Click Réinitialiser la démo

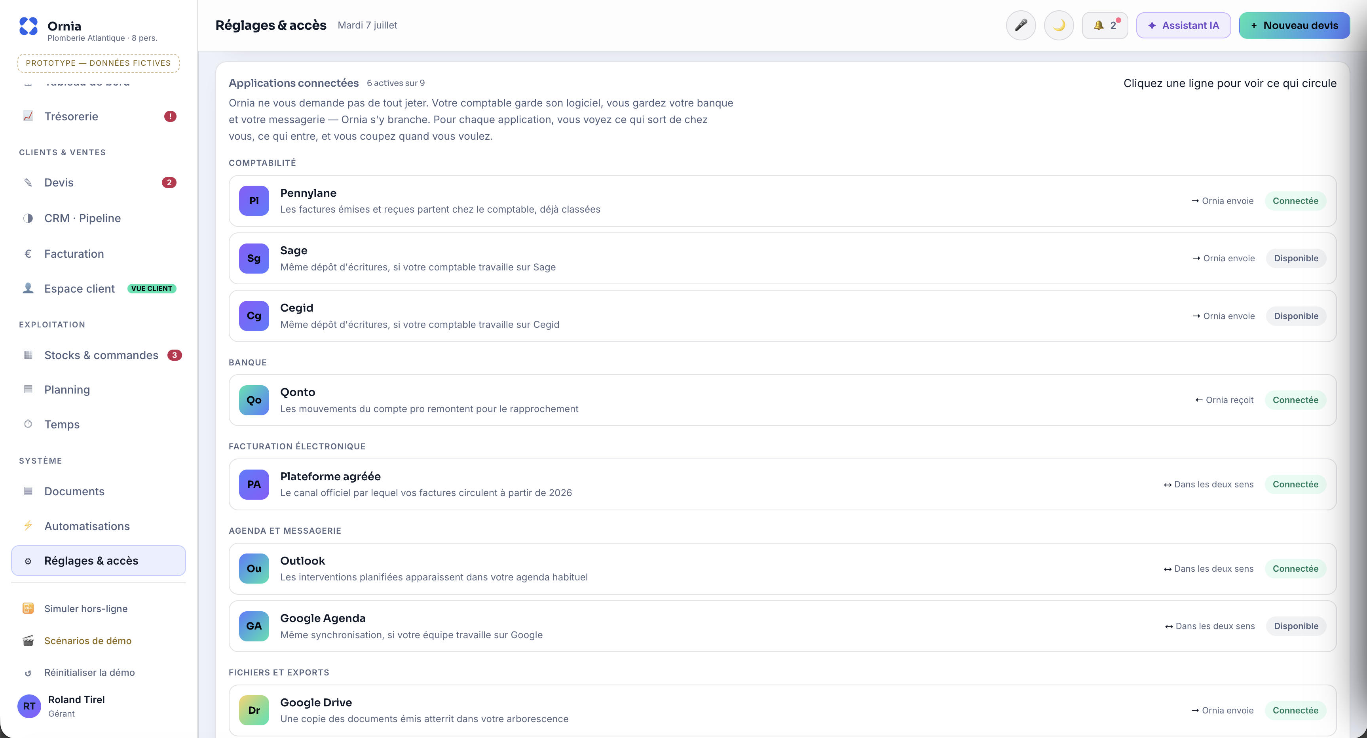[99, 673]
